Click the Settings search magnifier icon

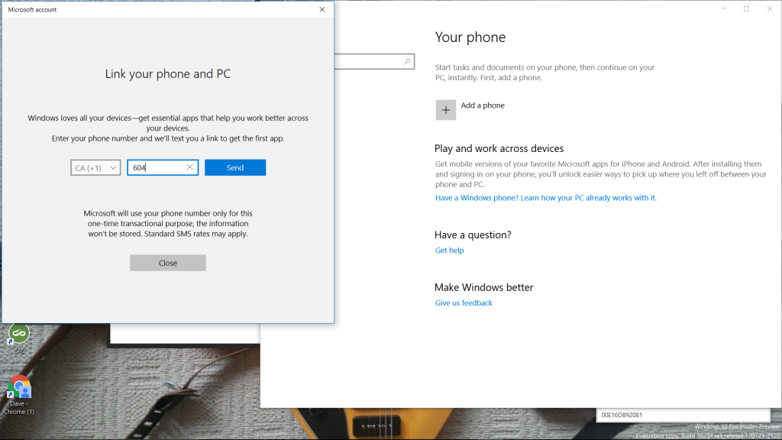[407, 61]
